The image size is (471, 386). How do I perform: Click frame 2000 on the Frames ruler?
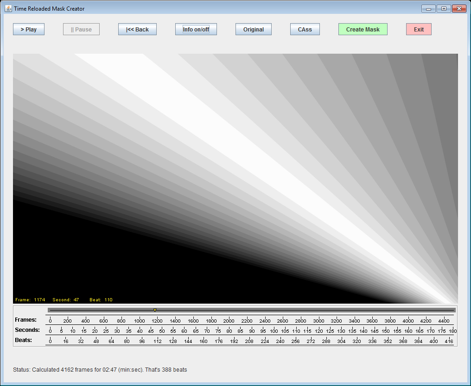coord(229,320)
